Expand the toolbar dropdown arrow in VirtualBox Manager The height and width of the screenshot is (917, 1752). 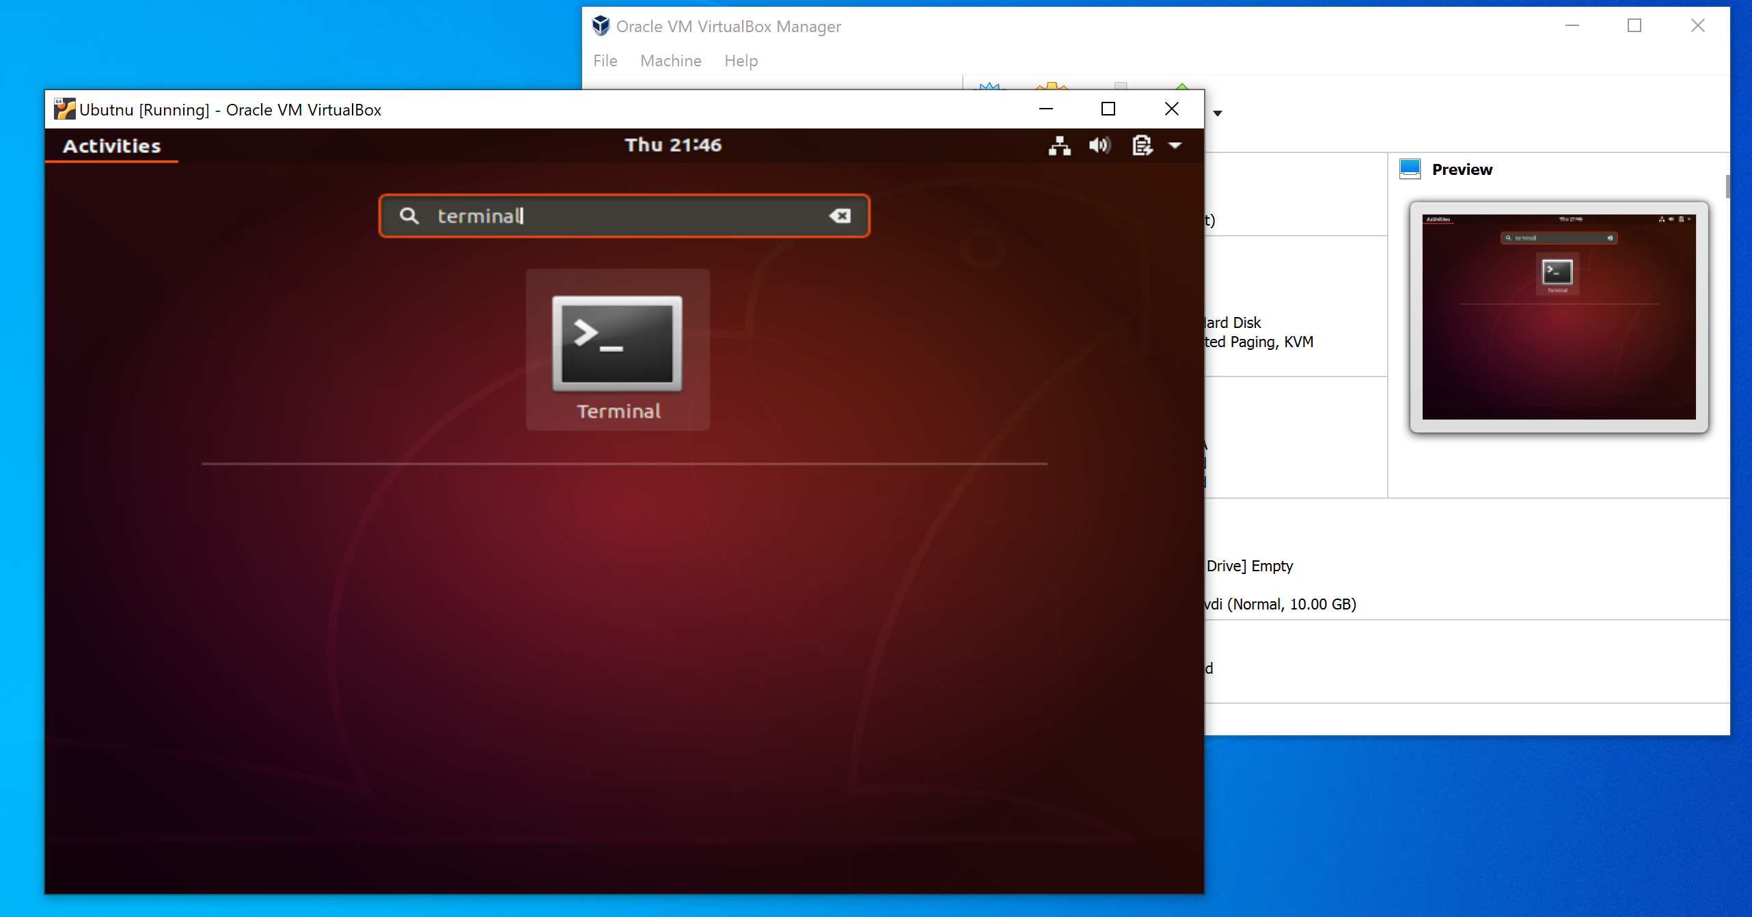[x=1218, y=113]
